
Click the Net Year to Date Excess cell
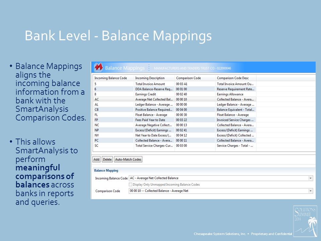click(x=154, y=135)
